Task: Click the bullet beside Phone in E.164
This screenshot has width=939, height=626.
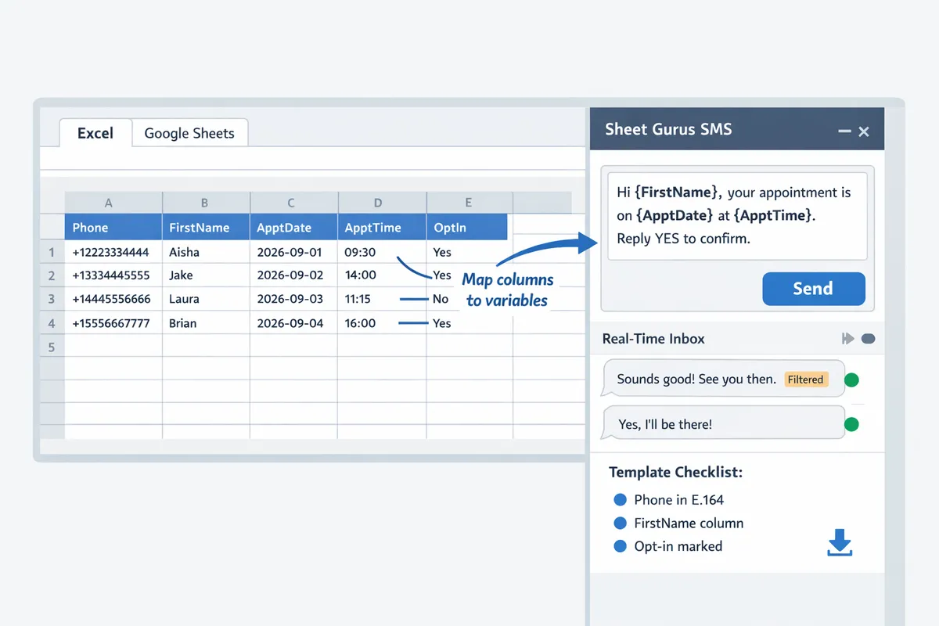Action: (621, 500)
